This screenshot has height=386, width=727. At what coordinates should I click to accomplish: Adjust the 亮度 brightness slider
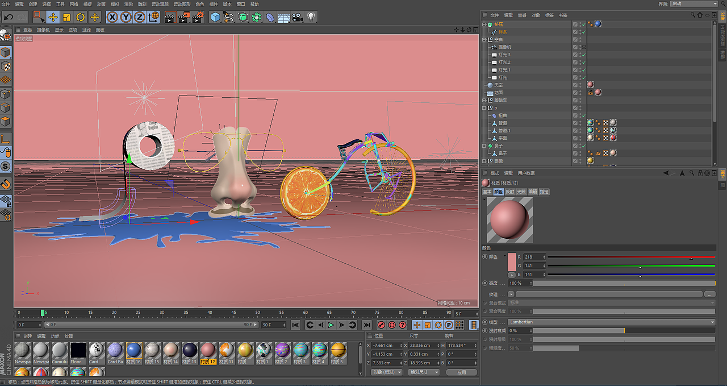click(x=624, y=283)
